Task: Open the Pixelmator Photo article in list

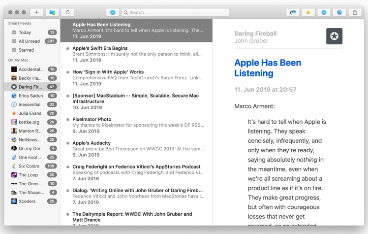Action: [92, 119]
